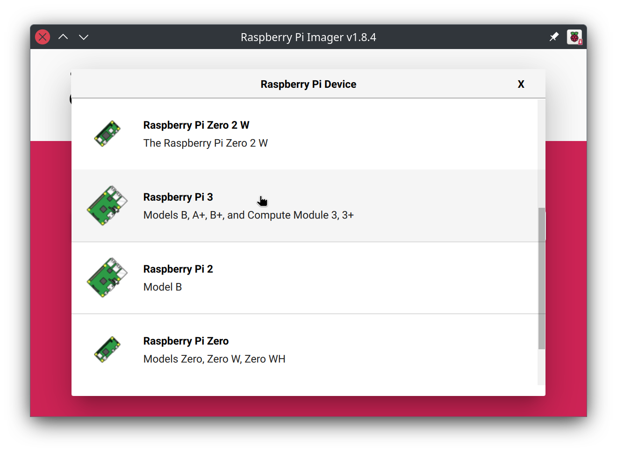Click the Raspberry Pi 3 board icon
The image size is (617, 452).
[x=107, y=205]
